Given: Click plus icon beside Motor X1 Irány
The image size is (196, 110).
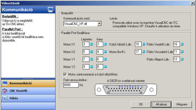Looking at the screenshot, I should (106, 44).
